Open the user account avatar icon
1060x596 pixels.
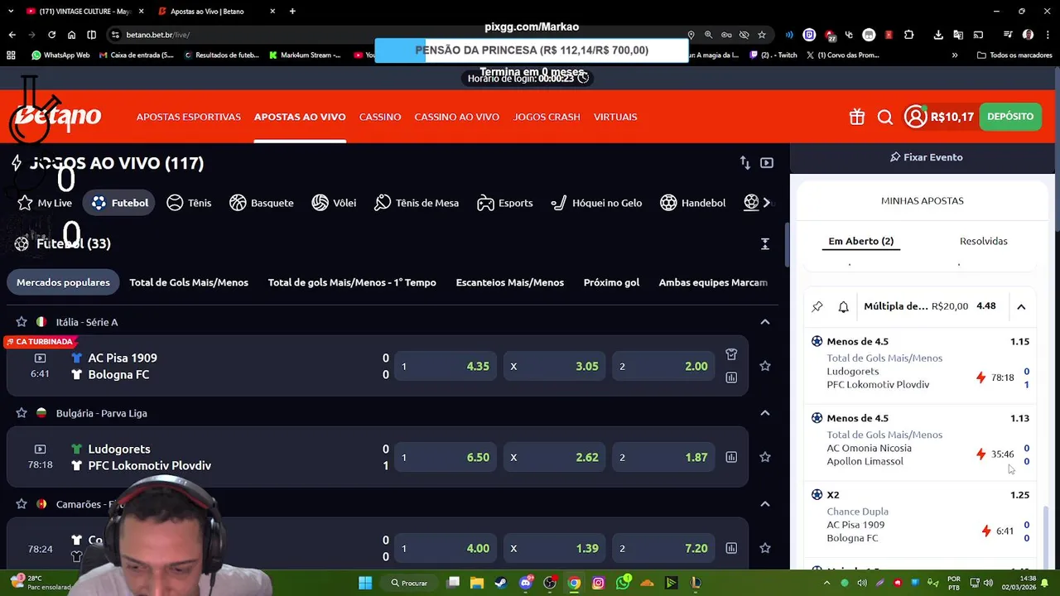click(x=915, y=117)
